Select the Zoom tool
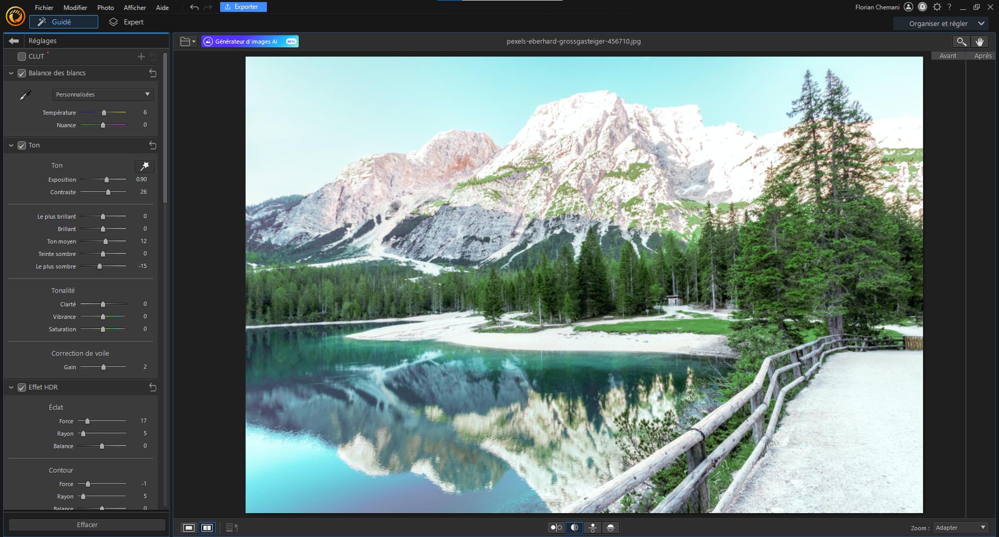This screenshot has width=999, height=537. 962,41
